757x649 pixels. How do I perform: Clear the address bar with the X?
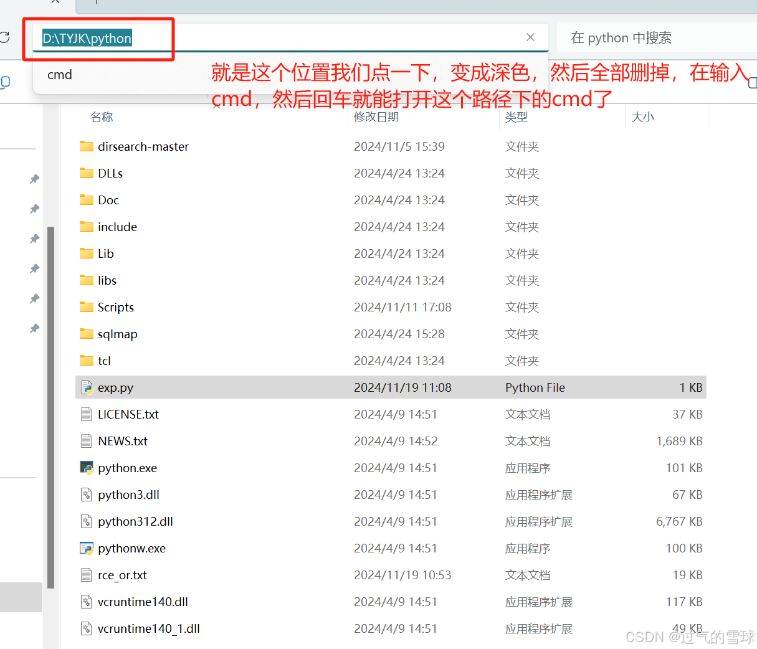coord(530,37)
